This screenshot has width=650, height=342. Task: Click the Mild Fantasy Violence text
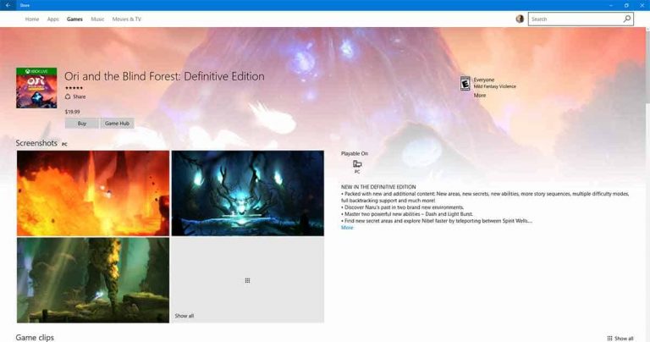click(495, 86)
